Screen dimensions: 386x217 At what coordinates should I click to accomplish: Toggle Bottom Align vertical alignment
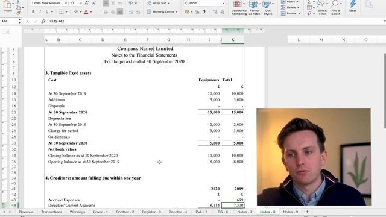(x=120, y=3)
